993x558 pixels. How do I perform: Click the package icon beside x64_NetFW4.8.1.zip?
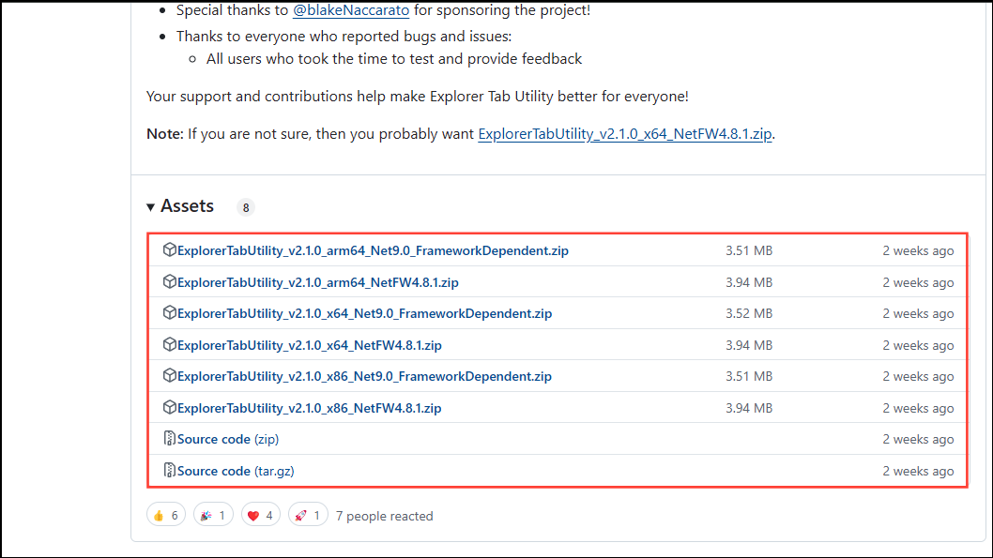170,344
